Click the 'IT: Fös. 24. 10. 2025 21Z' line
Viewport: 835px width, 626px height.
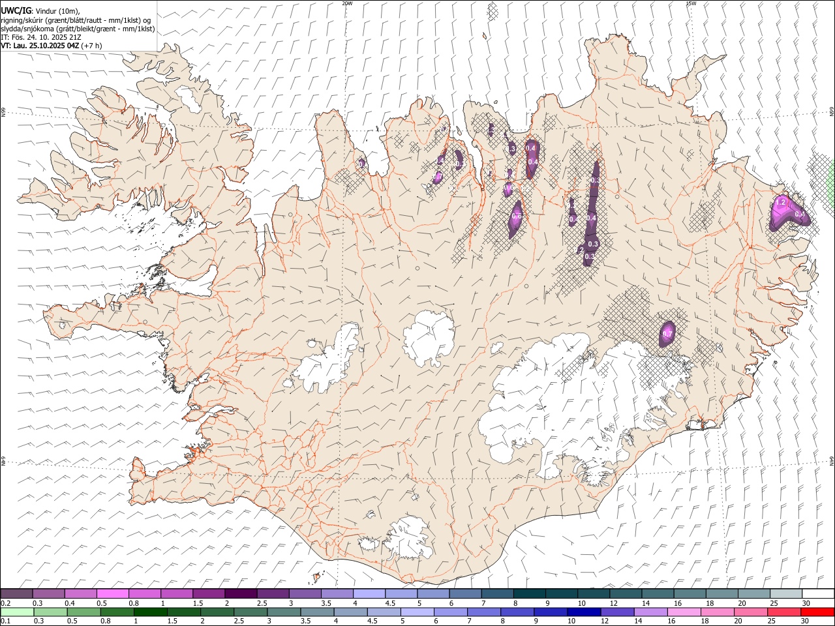(41, 37)
